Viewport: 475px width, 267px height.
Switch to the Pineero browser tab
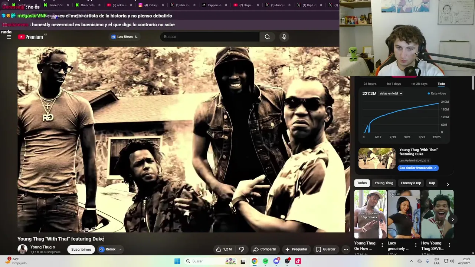[x=55, y=5]
